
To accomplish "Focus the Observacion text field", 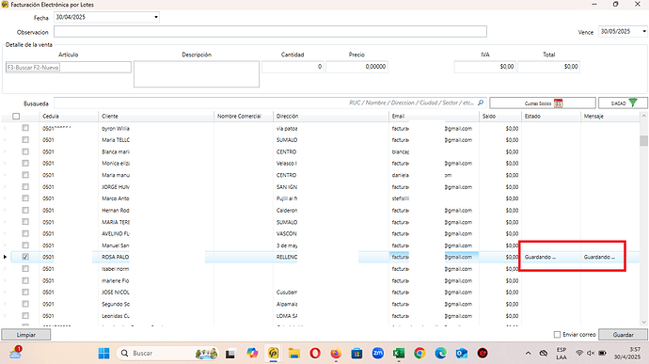I will (270, 31).
